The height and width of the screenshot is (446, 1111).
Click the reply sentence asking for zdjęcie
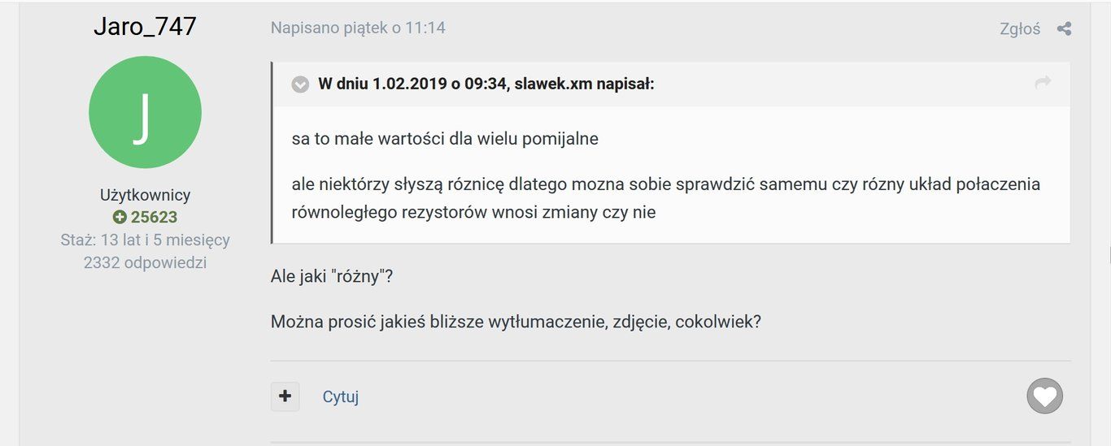coord(516,322)
